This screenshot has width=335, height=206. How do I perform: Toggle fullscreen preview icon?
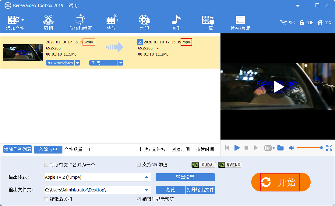[329, 148]
